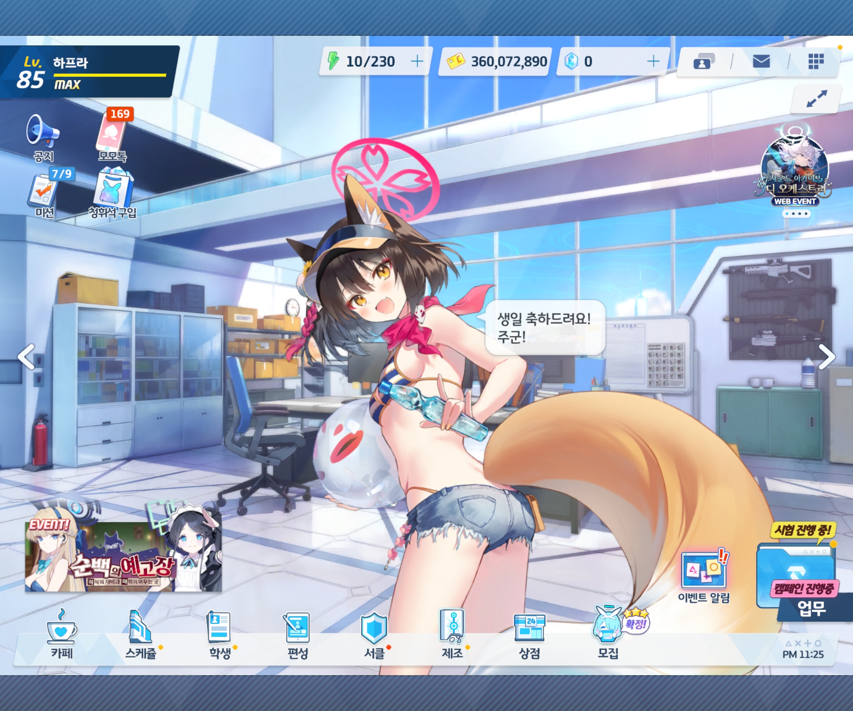Tap the 시험 진행 중! label

pyautogui.click(x=803, y=530)
